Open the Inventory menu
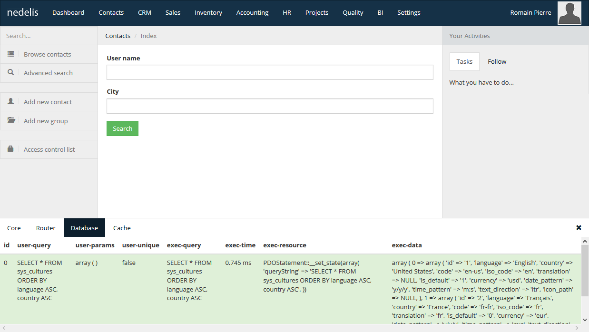 click(x=208, y=13)
